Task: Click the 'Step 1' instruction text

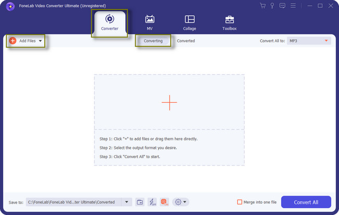Action: pyautogui.click(x=148, y=139)
